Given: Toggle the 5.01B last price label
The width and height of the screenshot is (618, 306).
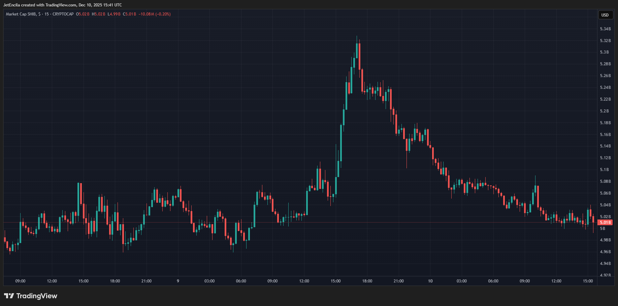Looking at the screenshot, I should click(605, 222).
